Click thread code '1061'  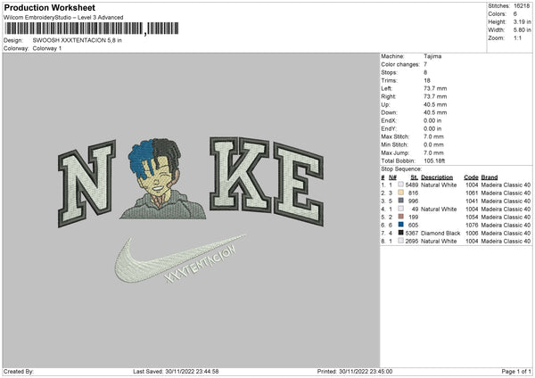click(472, 193)
